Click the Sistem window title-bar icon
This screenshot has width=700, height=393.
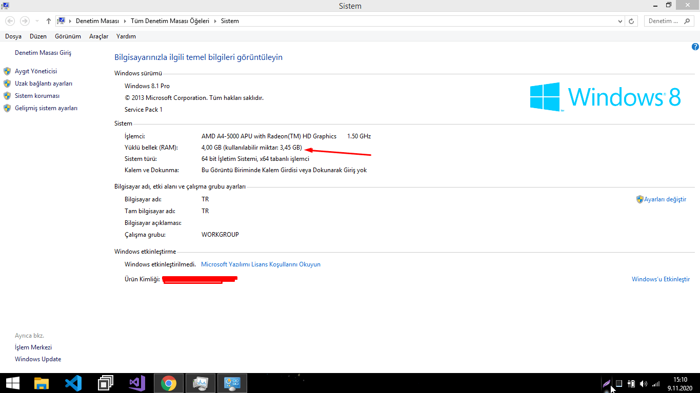click(x=6, y=6)
